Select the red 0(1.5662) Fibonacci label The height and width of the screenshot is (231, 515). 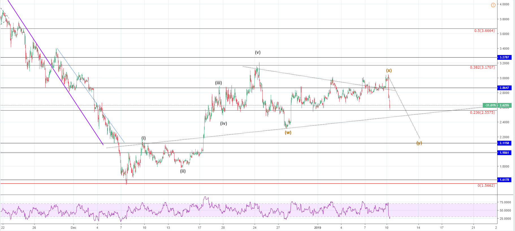486,186
